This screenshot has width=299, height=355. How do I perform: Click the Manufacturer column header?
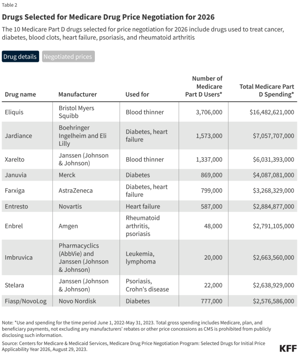click(x=78, y=94)
